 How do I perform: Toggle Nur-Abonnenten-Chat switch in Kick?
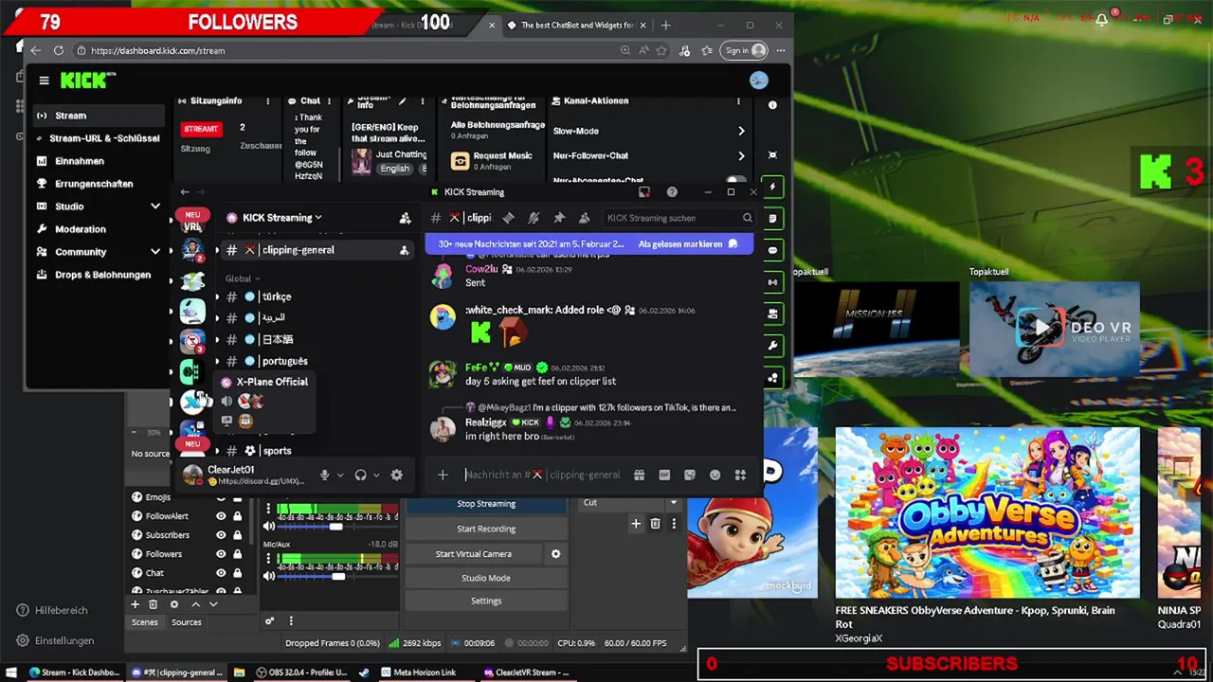click(x=735, y=180)
